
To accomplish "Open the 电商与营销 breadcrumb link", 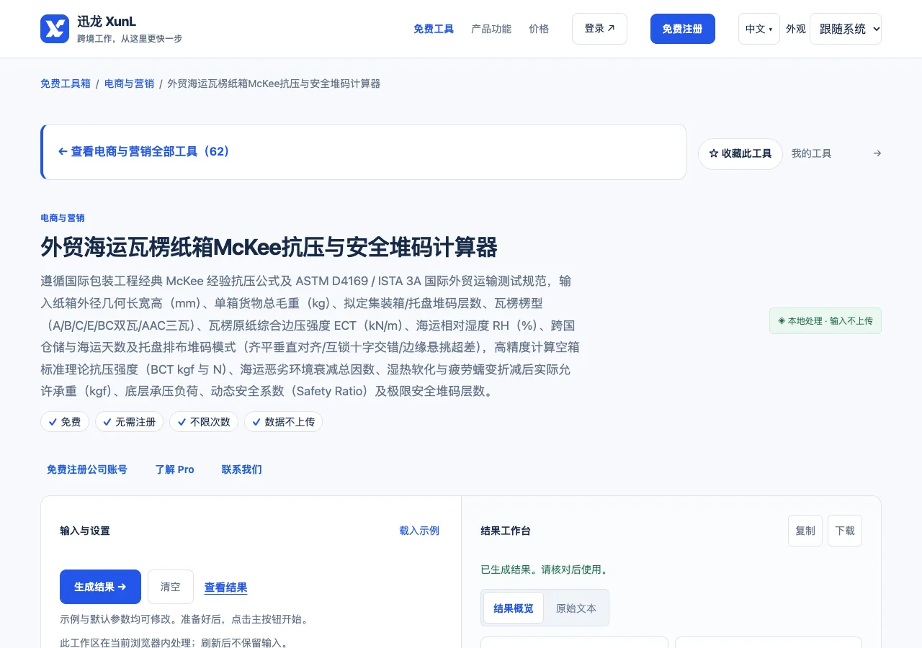I will tap(130, 84).
